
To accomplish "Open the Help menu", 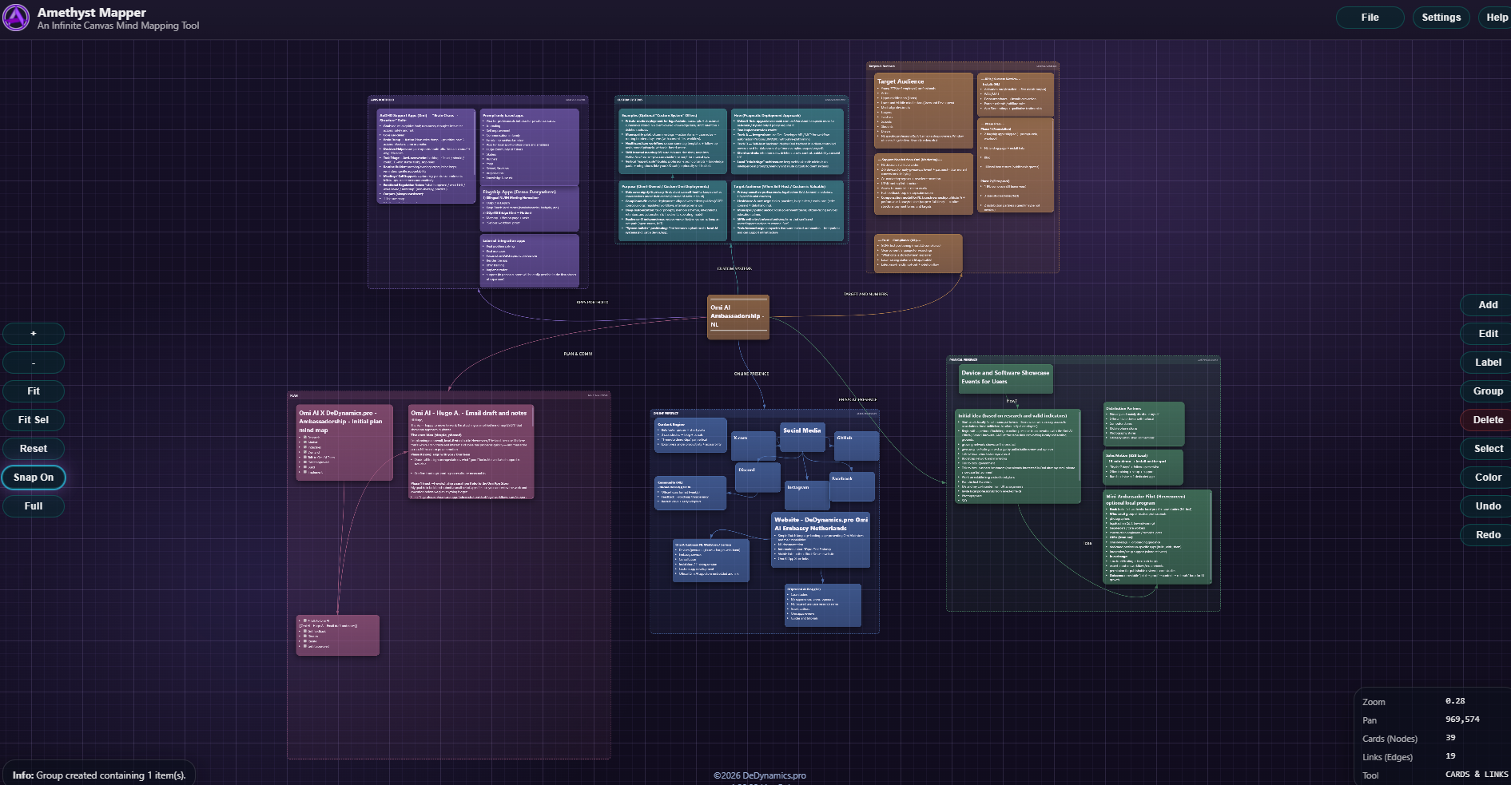I will 1496,18.
